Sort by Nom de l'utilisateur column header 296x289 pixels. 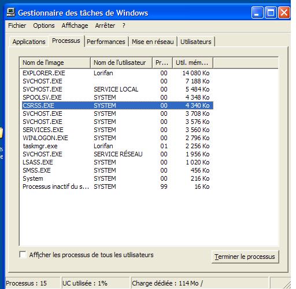coord(121,63)
